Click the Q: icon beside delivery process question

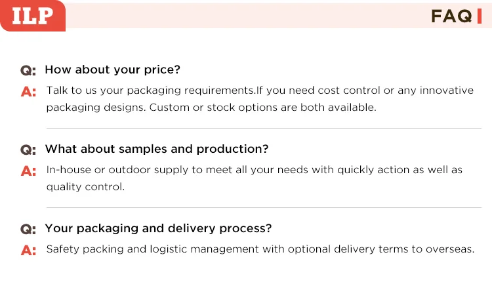[28, 229]
